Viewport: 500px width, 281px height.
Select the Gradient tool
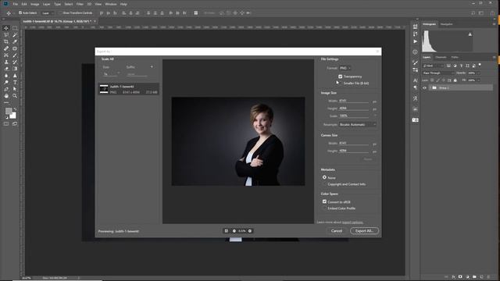15,69
